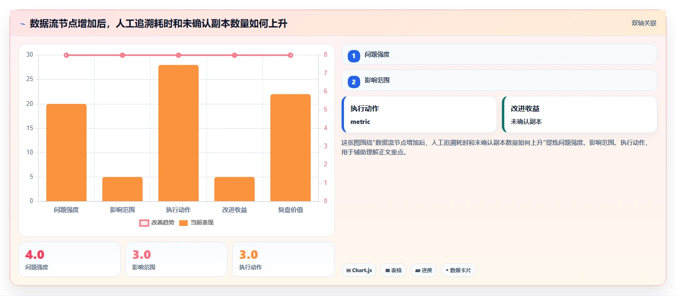This screenshot has height=296, width=676.
Task: Click right axis value 8
Action: (325, 55)
